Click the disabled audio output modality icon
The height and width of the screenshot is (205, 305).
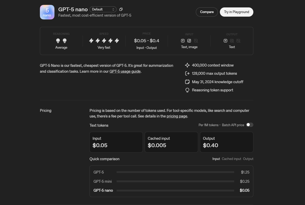[238, 41]
